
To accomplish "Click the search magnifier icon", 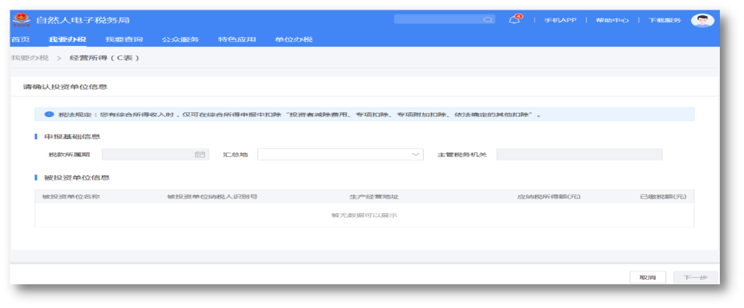I will tap(488, 20).
